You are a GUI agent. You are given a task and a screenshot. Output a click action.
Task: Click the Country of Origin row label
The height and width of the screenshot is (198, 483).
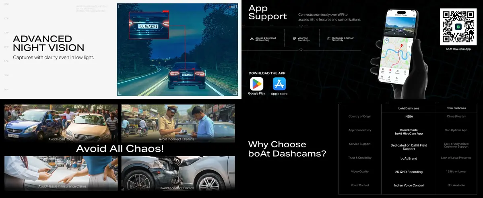(360, 116)
